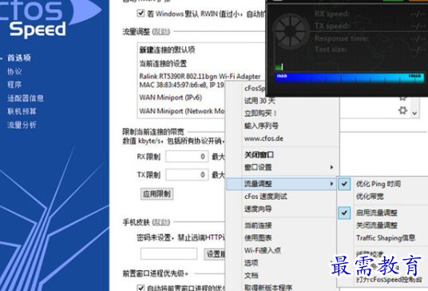Toggle foreground window process priority checkbox
The image size is (428, 291).
tap(141, 288)
